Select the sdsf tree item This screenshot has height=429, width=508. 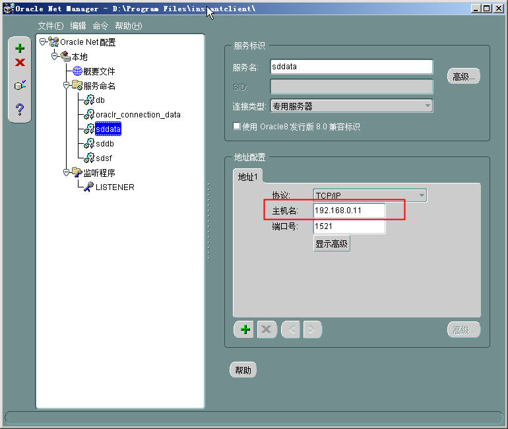pos(104,158)
